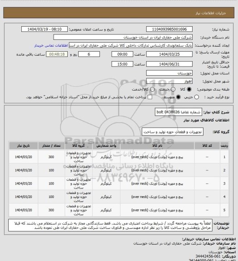
Task: Click the واحد شمارش column header
Action: (106, 145)
